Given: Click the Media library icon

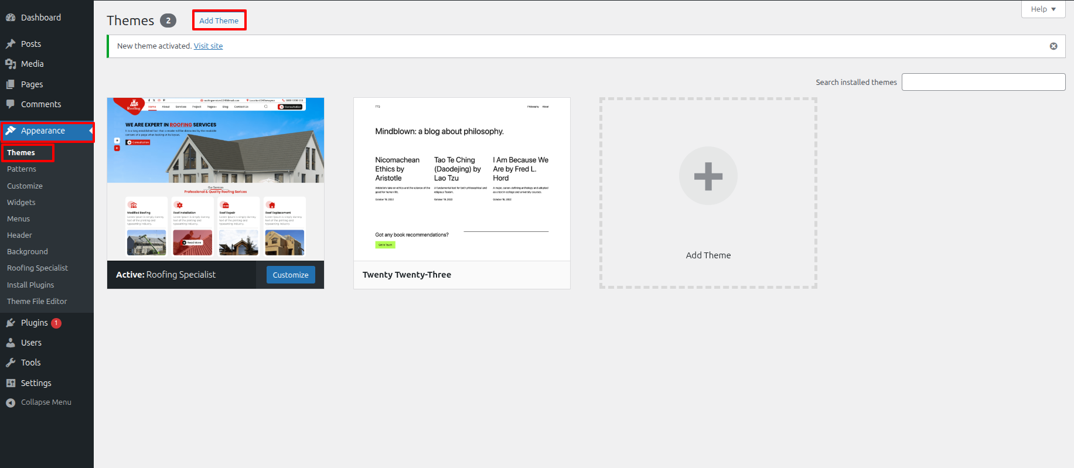Looking at the screenshot, I should pyautogui.click(x=11, y=64).
